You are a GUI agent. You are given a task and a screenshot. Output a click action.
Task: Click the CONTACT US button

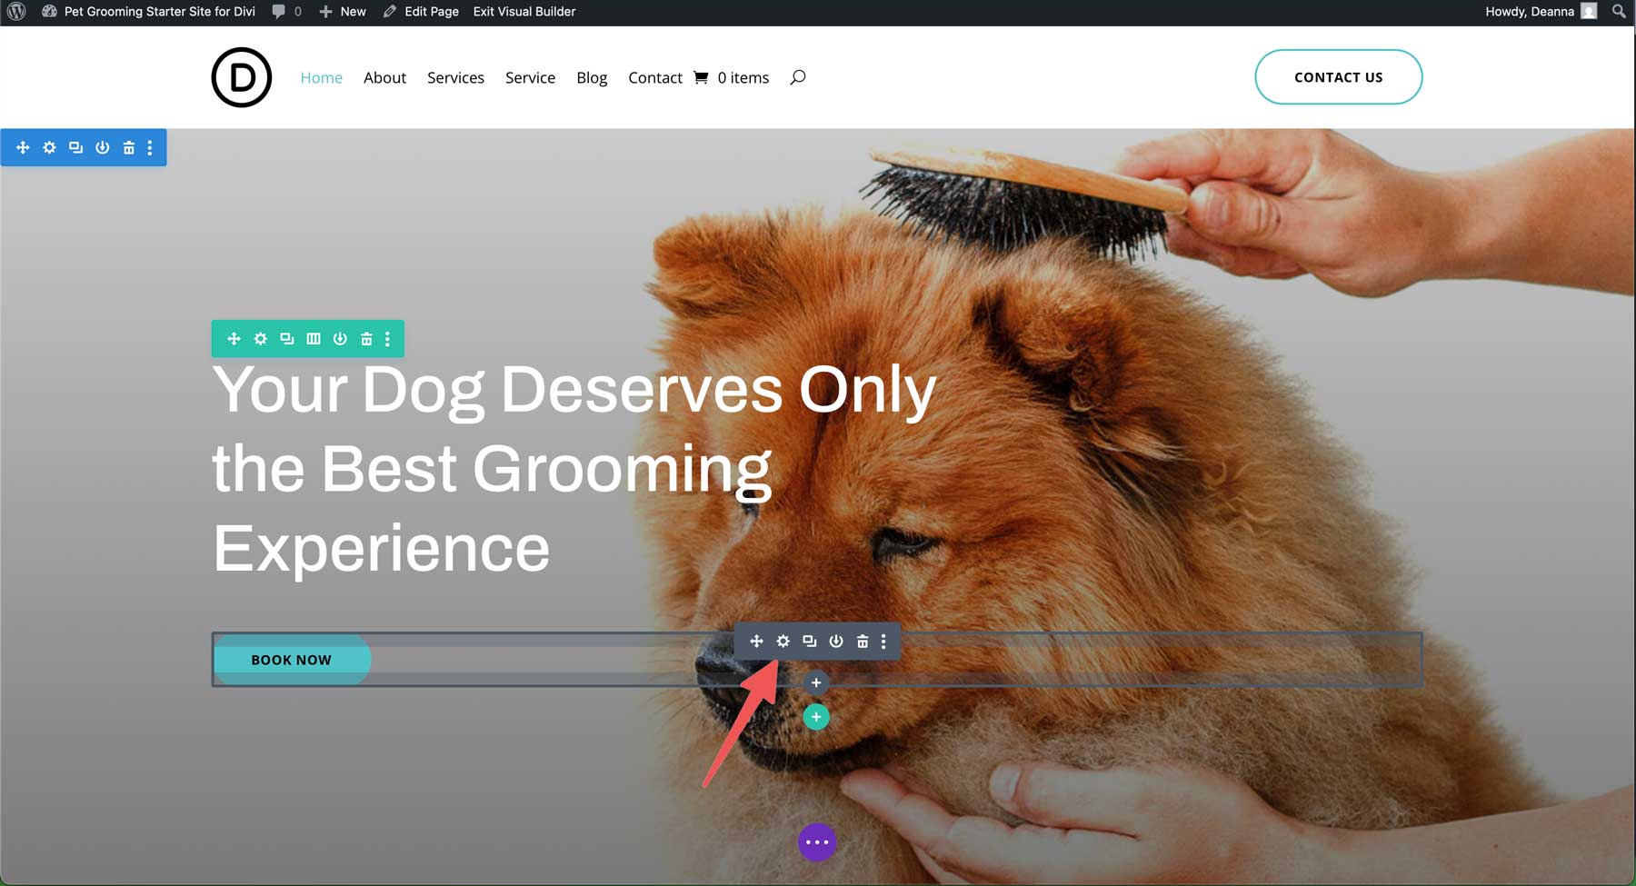[1338, 77]
